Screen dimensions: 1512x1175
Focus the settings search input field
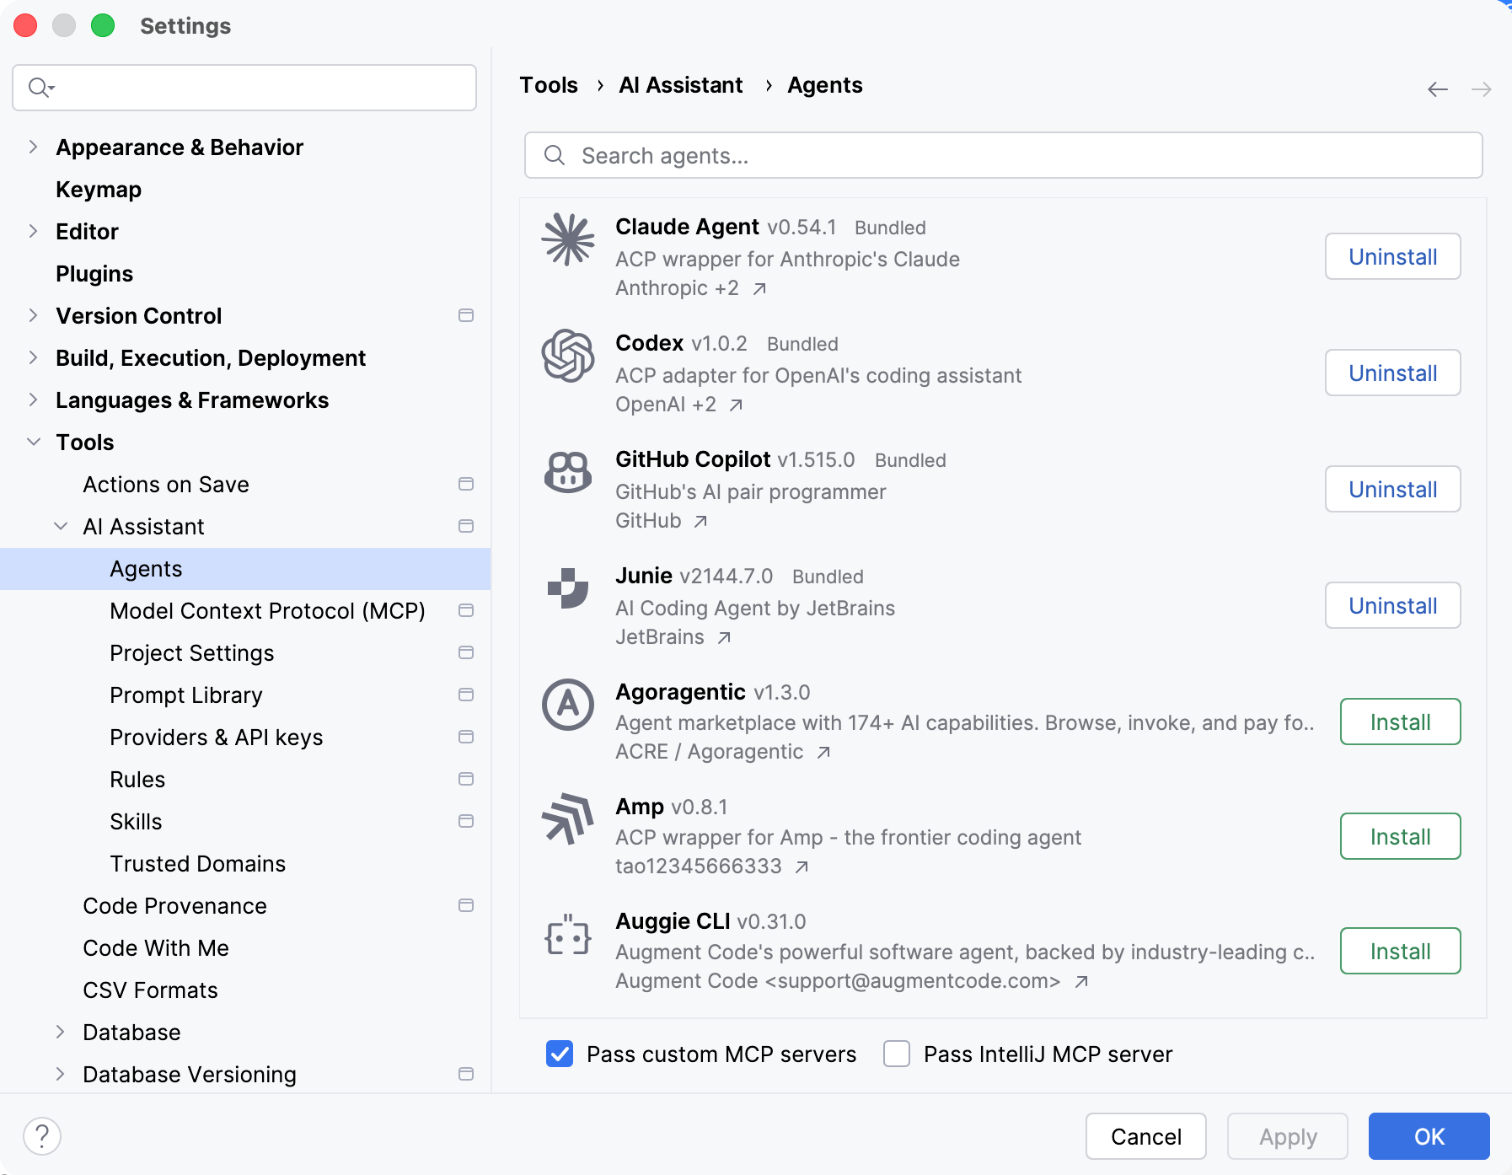pos(244,88)
